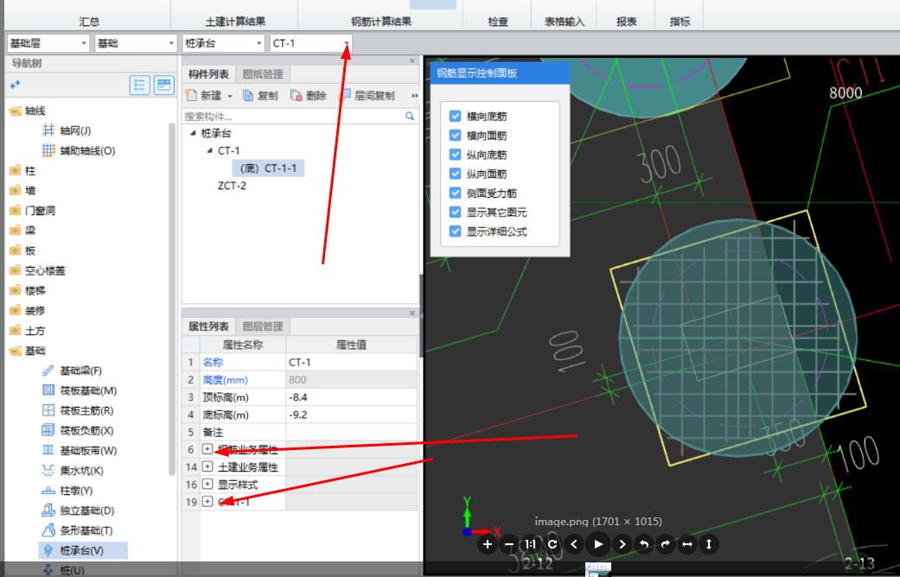Rotate image counterclockwise in viewer
This screenshot has height=577, width=900.
pos(643,544)
